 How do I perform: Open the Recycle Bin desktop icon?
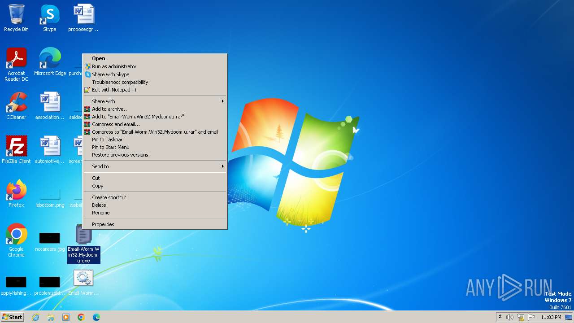click(16, 18)
